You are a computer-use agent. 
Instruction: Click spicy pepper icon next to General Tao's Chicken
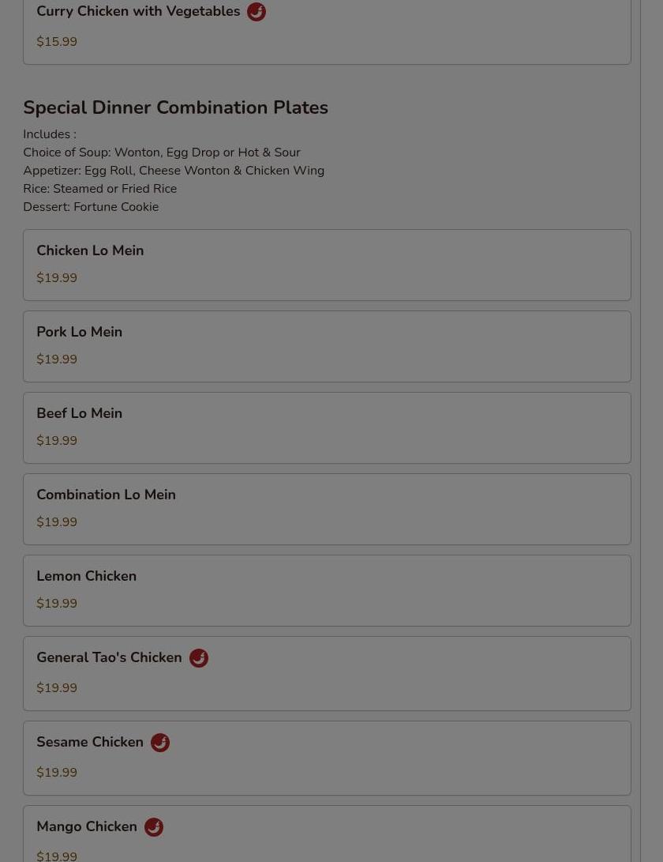coord(199,658)
